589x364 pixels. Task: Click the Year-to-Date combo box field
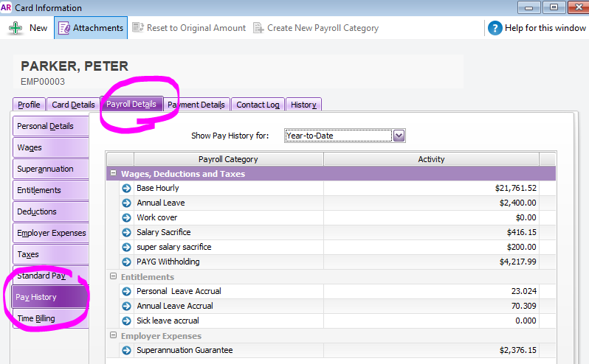pyautogui.click(x=337, y=136)
